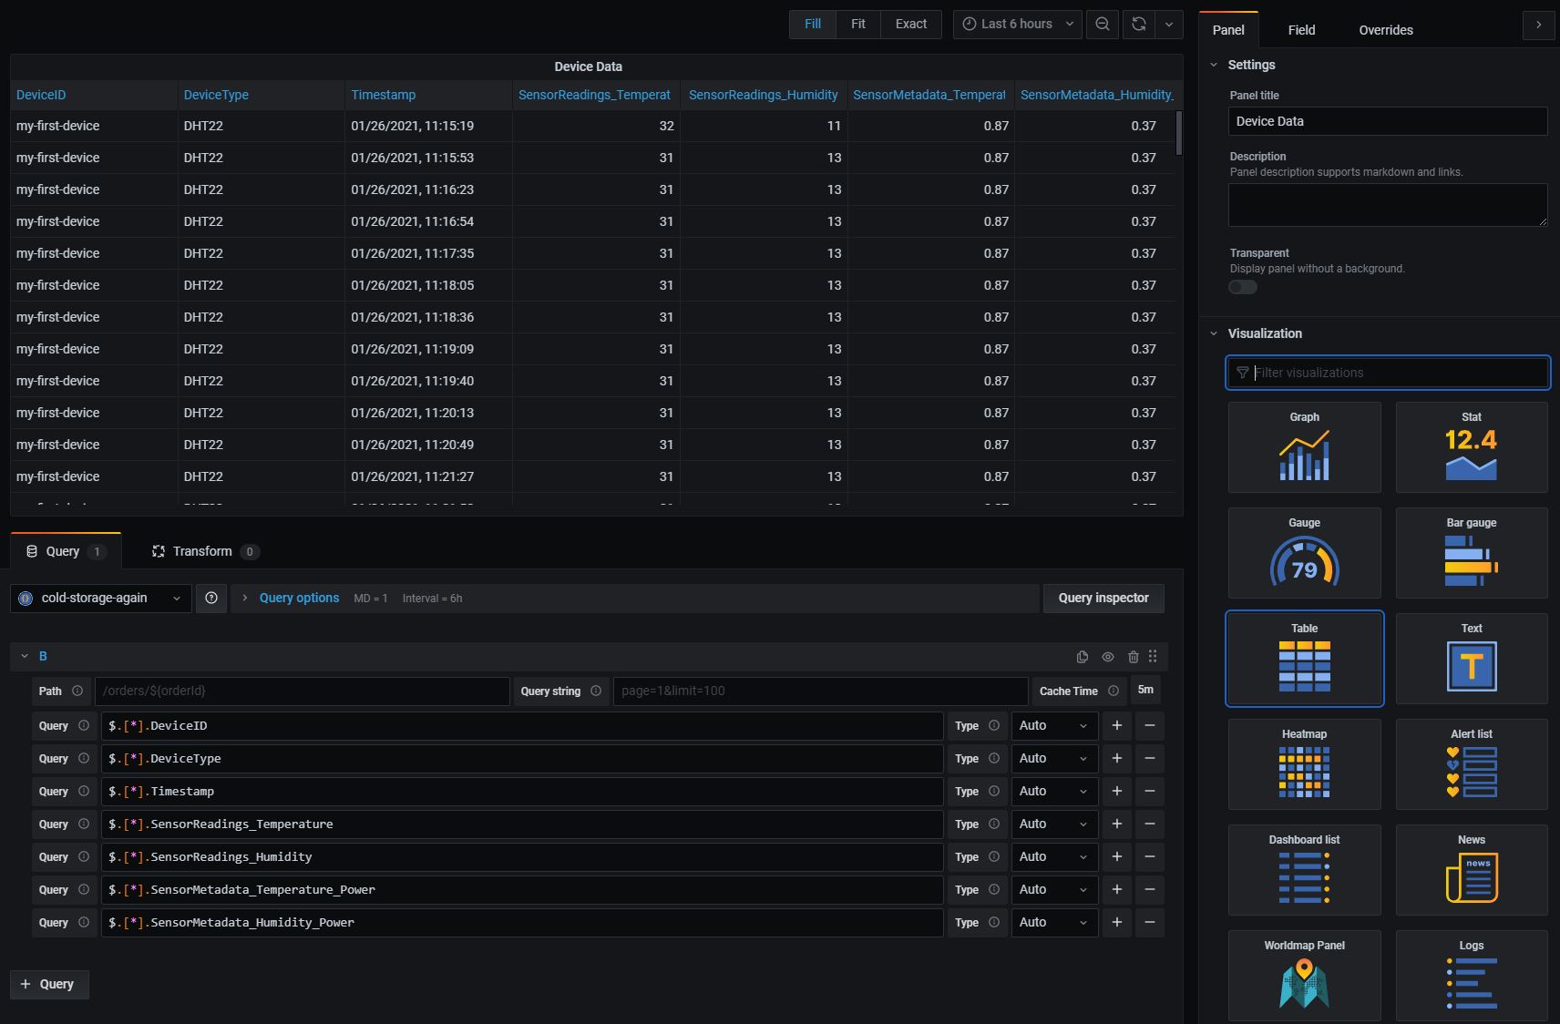Click Type info icon on SensorMetadata_Temperature_Power row
This screenshot has height=1024, width=1560.
tap(994, 890)
